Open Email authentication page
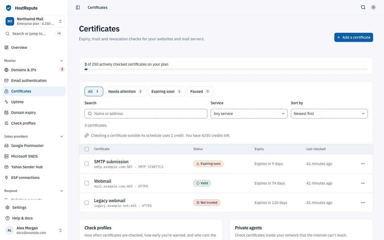Screen dimensions: 384x240 pyautogui.click(x=34, y=81)
